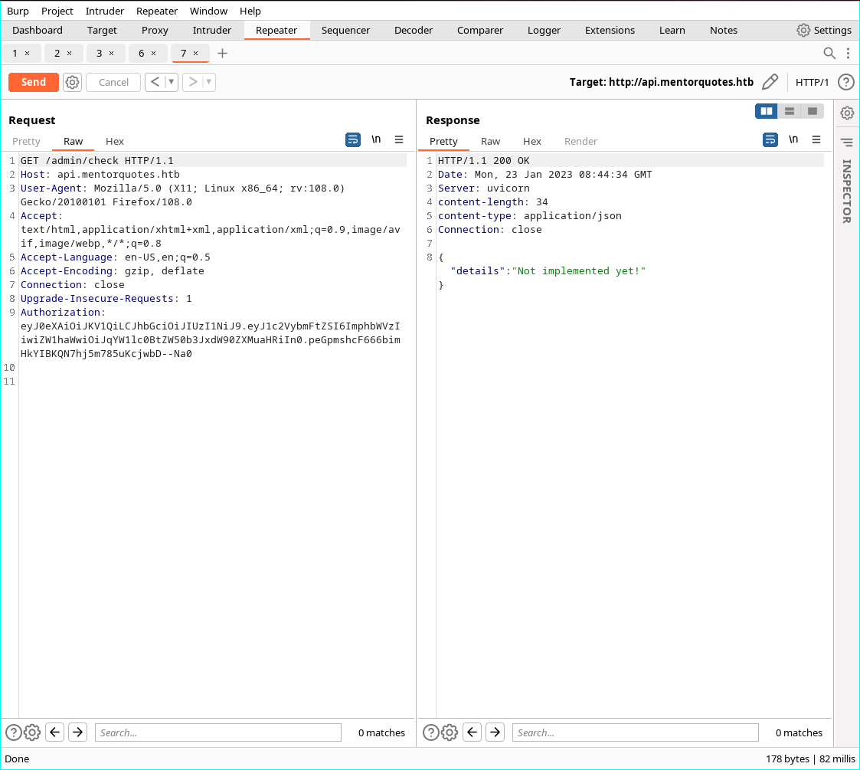Open response search settings gear

pyautogui.click(x=450, y=732)
